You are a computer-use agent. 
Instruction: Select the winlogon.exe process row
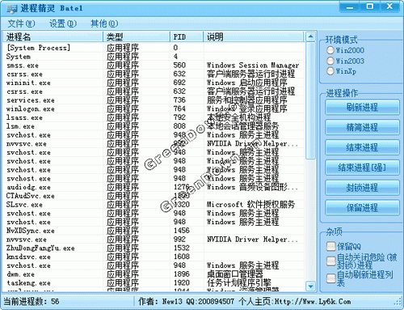point(154,108)
